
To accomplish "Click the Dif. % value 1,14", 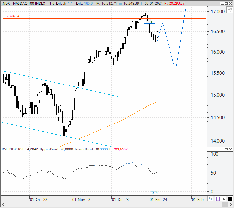I will click(x=71, y=3).
